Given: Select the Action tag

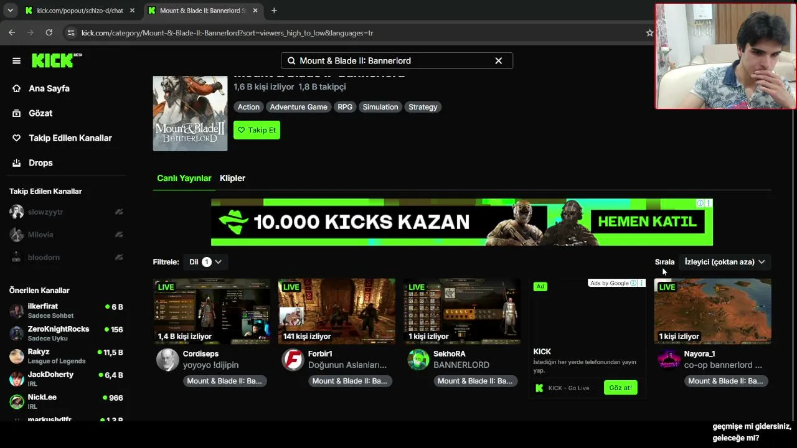Looking at the screenshot, I should (248, 107).
